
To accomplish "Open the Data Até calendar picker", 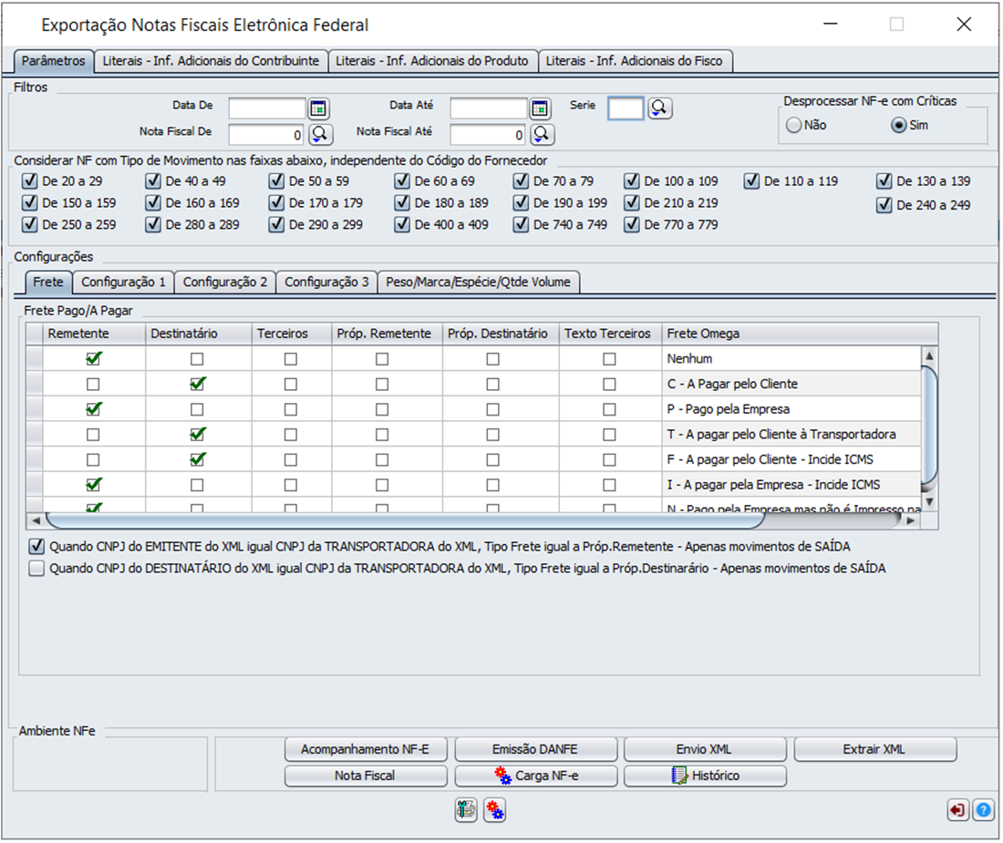I will pos(540,108).
